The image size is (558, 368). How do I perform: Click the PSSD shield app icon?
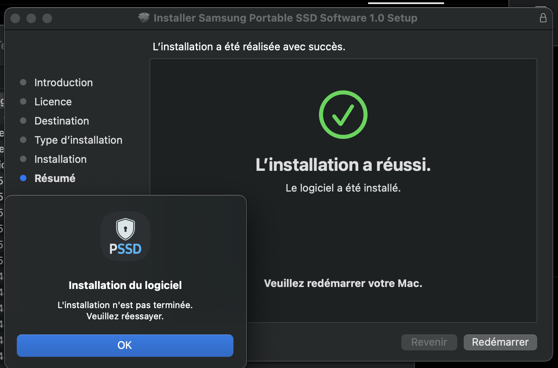pyautogui.click(x=125, y=236)
